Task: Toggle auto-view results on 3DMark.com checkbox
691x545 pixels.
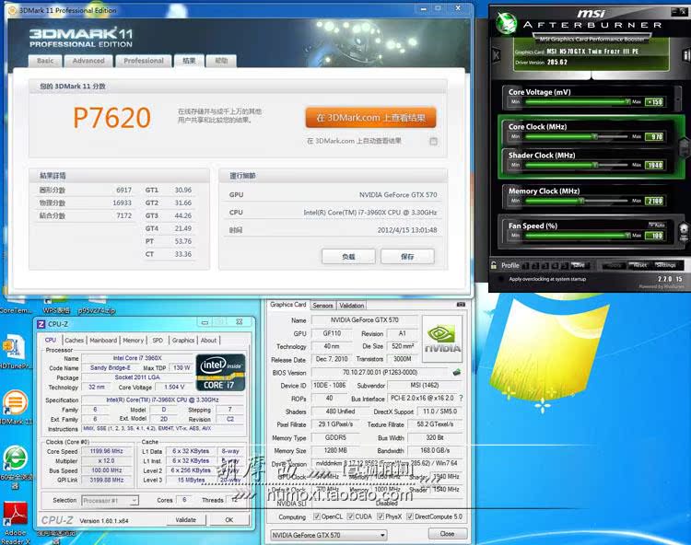Action: tap(433, 141)
